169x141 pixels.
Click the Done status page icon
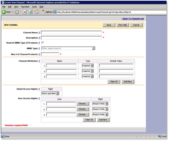click(x=3, y=136)
